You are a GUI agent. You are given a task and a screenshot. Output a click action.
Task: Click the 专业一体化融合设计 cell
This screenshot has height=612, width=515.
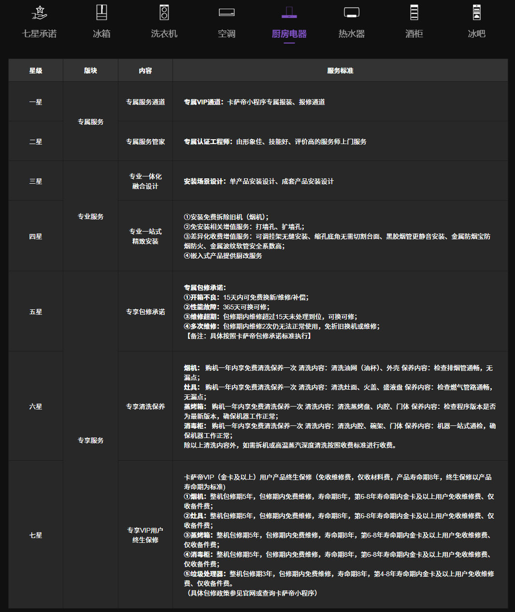(x=145, y=181)
